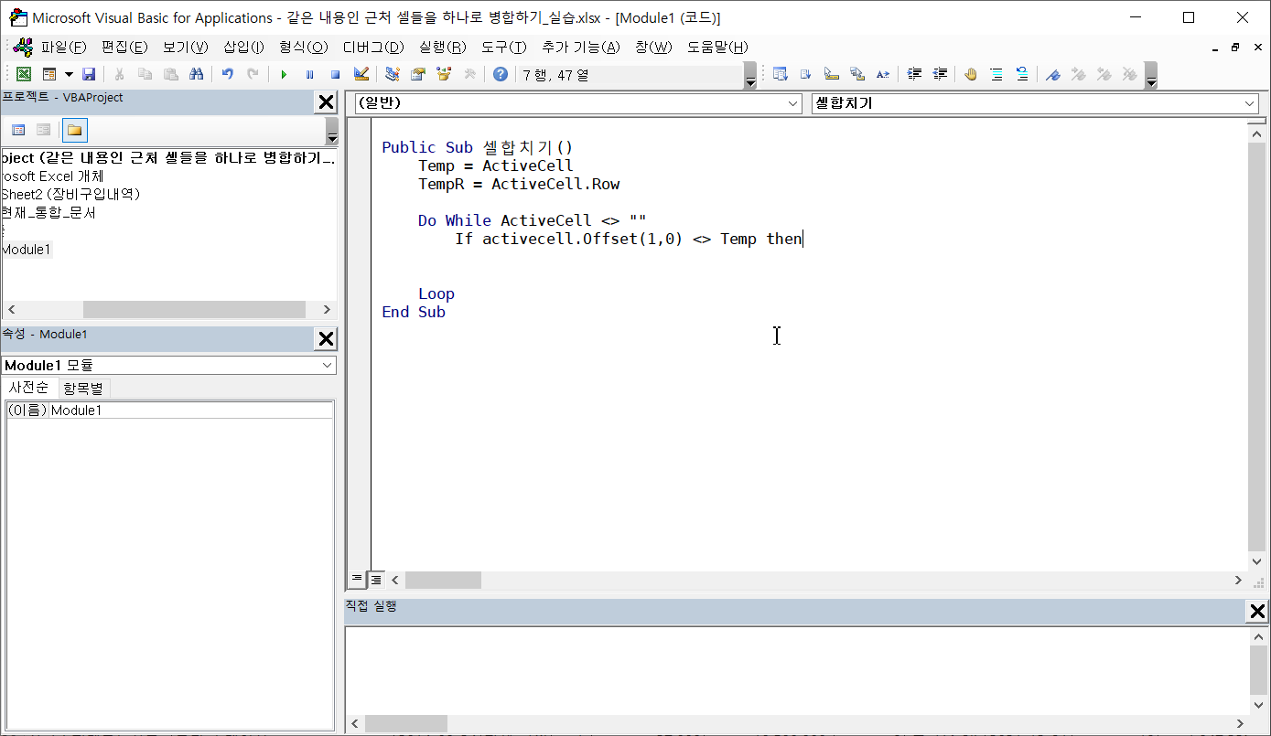Click the Break pause icon
Screen dimensions: 1271x736
coord(309,74)
